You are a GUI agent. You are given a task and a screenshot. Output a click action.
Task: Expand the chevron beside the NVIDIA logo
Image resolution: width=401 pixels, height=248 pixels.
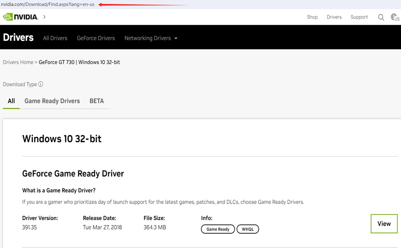pyautogui.click(x=44, y=17)
